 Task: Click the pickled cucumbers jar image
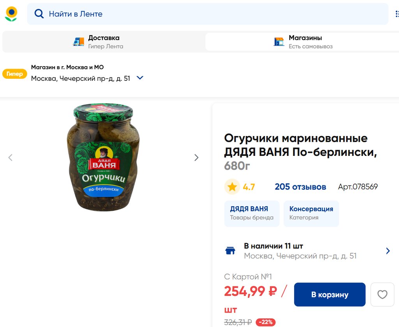(103, 158)
